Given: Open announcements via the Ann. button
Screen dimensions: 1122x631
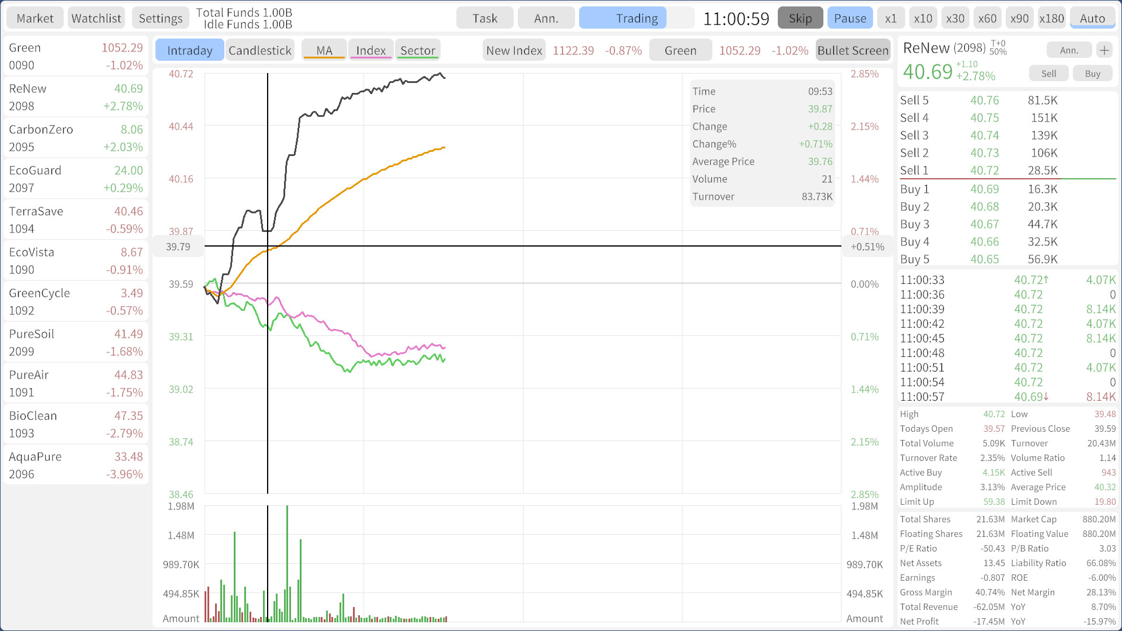Looking at the screenshot, I should 546,18.
